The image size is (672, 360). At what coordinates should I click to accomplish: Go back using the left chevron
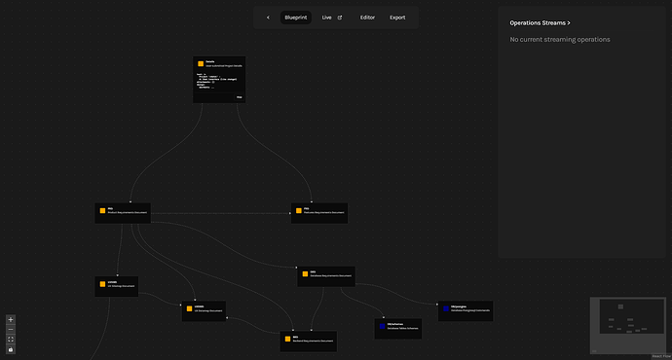[x=268, y=18]
